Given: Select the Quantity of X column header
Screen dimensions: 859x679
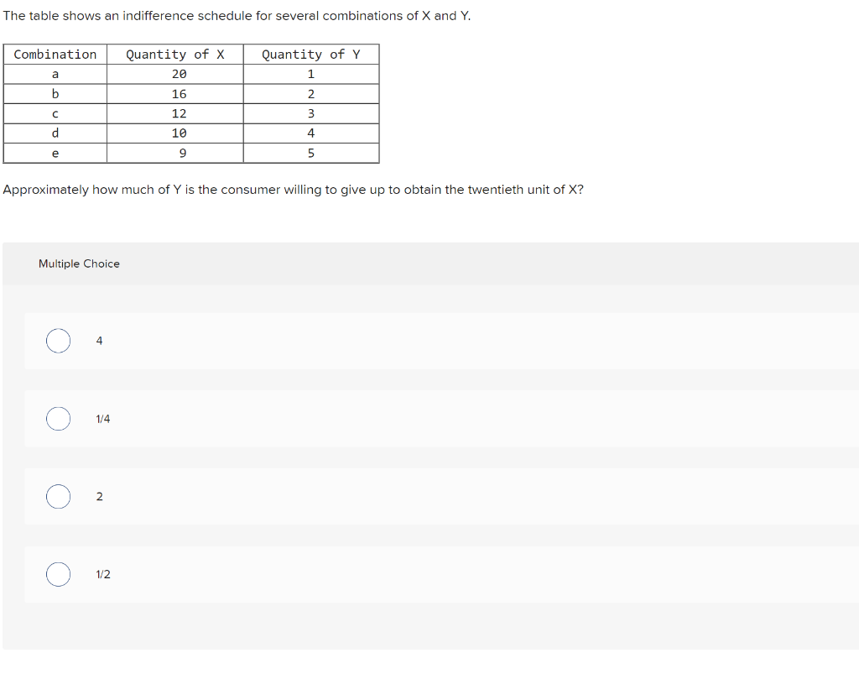Looking at the screenshot, I should [175, 54].
